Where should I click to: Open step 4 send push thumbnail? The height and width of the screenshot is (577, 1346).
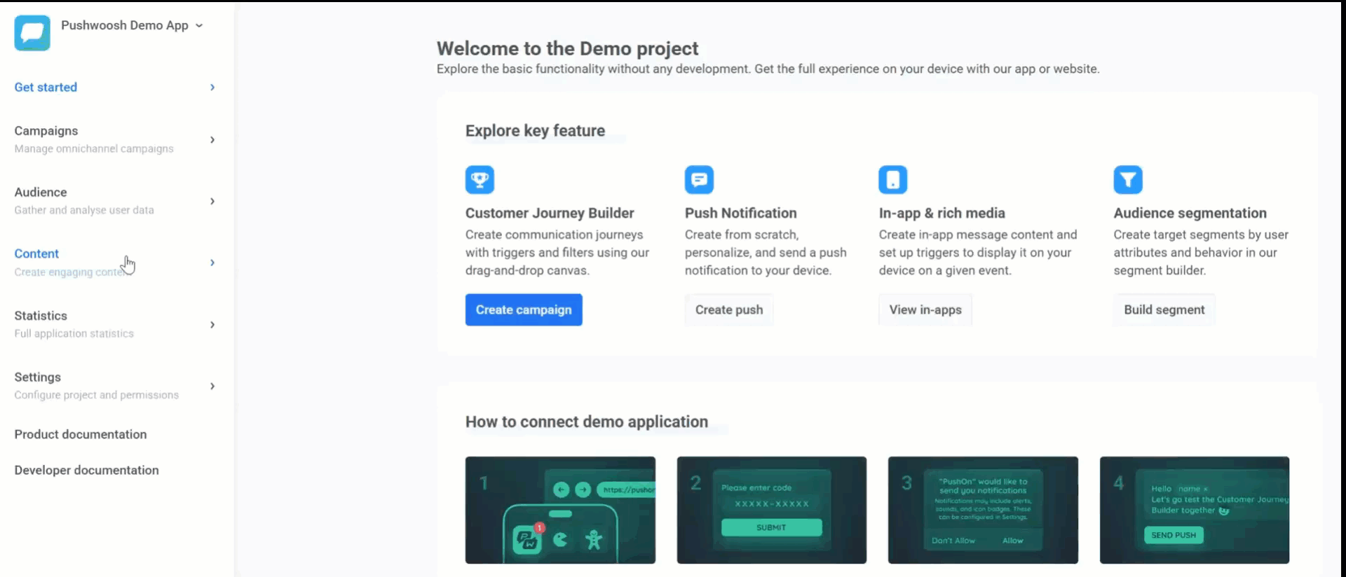pos(1195,510)
